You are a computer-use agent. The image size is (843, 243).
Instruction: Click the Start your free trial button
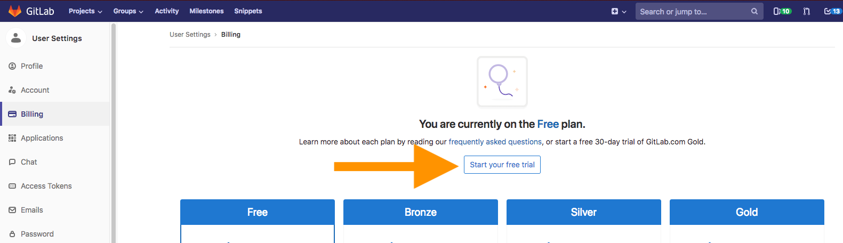[502, 165]
